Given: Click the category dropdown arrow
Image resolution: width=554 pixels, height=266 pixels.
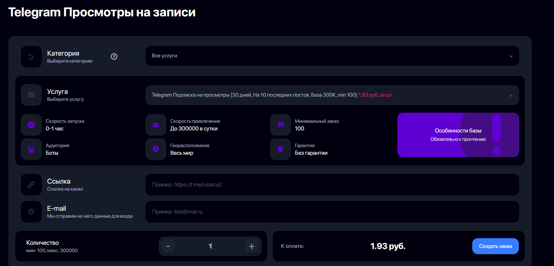Looking at the screenshot, I should point(511,56).
